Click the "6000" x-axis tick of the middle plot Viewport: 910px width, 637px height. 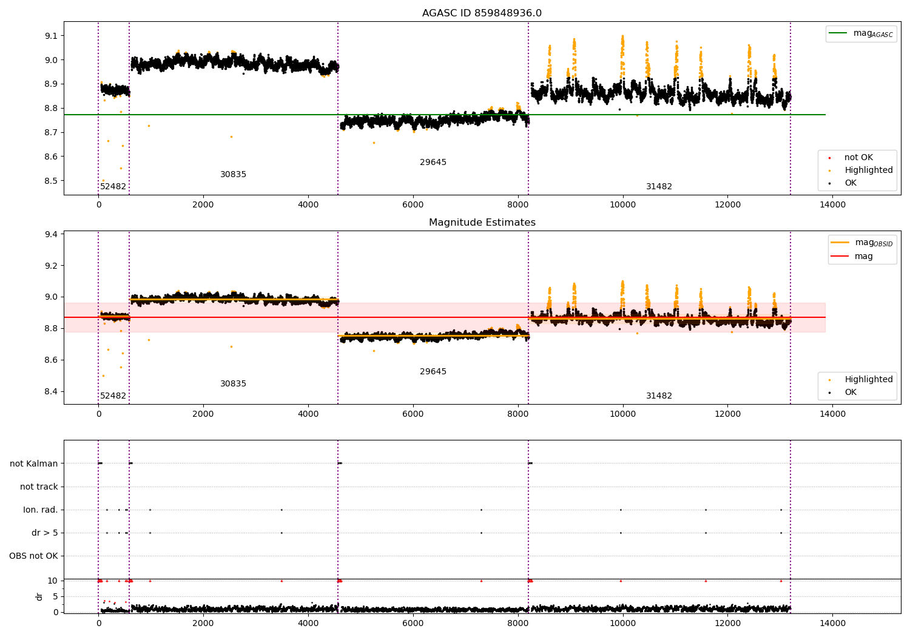tap(413, 414)
